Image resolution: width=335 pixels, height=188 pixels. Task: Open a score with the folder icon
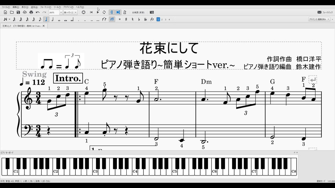(x=12, y=13)
